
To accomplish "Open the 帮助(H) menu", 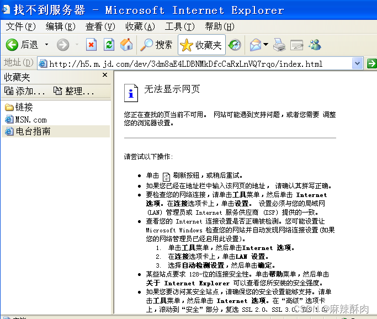I will coord(220,26).
